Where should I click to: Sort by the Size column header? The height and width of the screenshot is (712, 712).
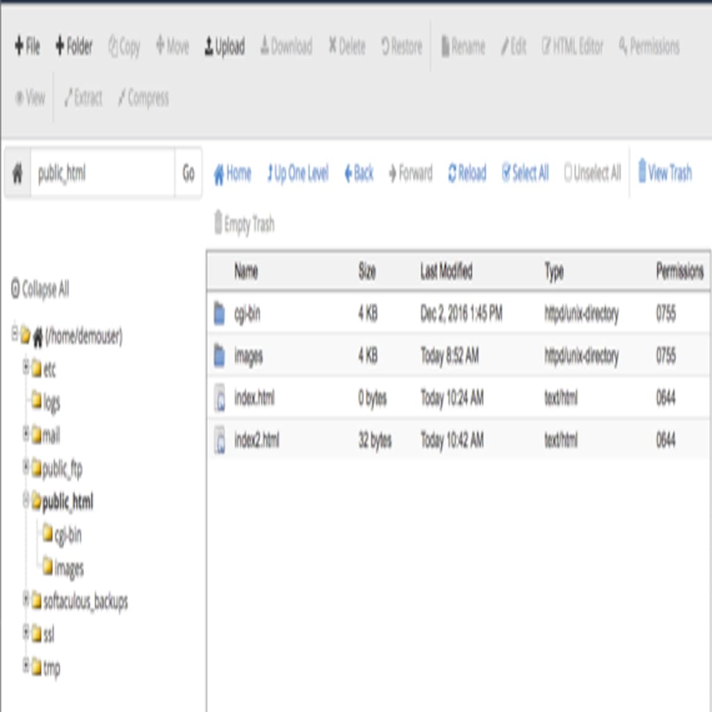367,272
